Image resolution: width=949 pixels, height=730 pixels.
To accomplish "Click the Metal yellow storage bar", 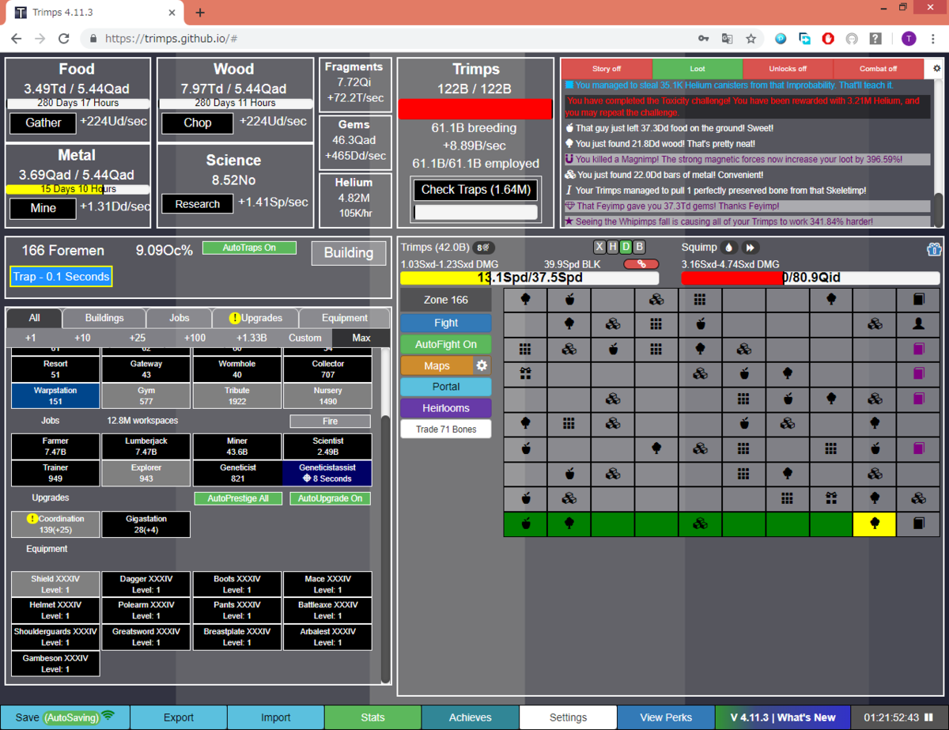I will (78, 189).
